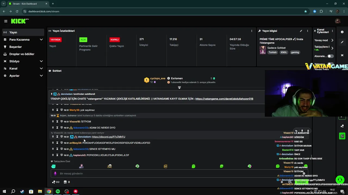Viewport: 348px width, 195px height.
Task: Click the Sadece Sohbet category thumbnail
Action: (263, 50)
